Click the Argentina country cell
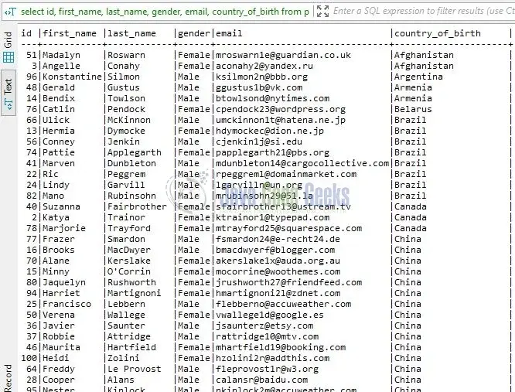Image resolution: width=515 pixels, height=392 pixels. tap(418, 77)
